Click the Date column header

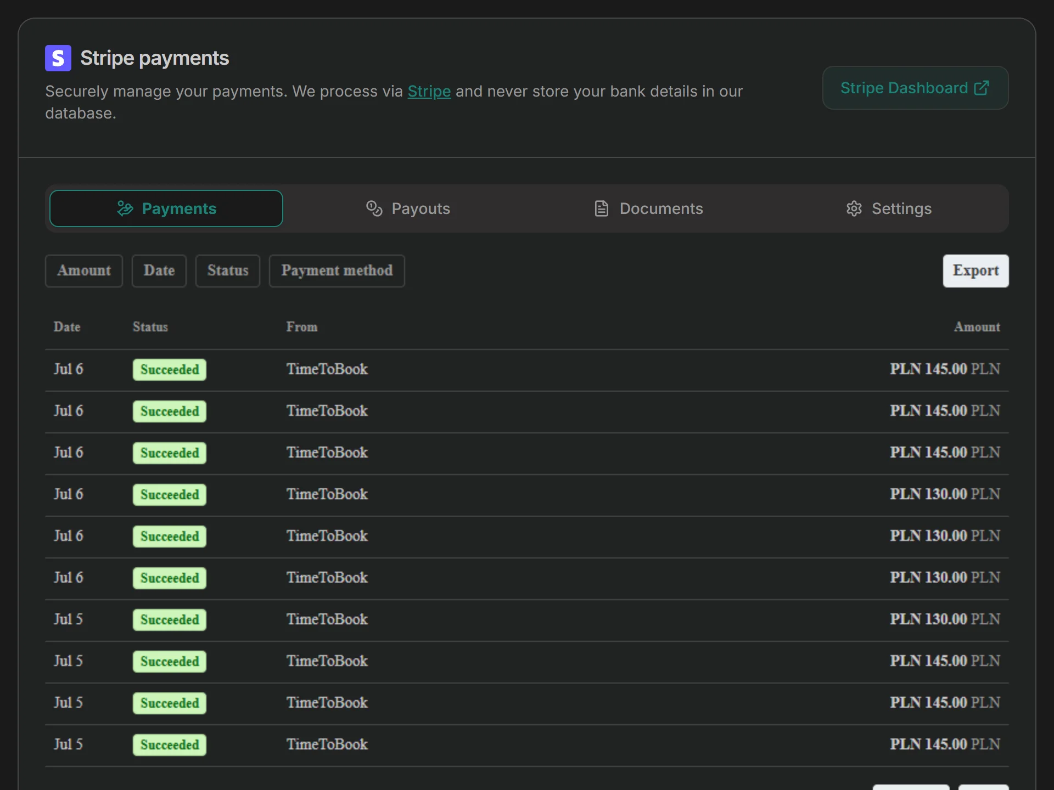(x=67, y=327)
